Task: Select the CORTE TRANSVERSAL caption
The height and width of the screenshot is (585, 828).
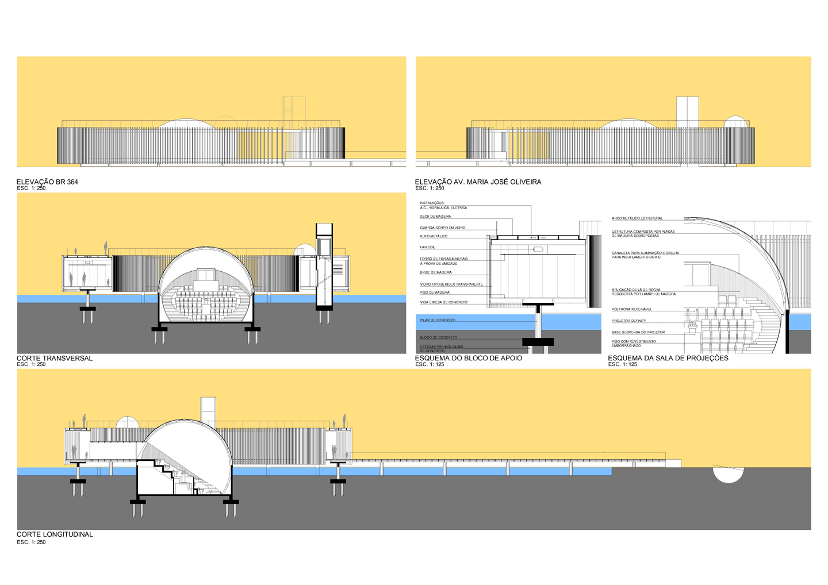Action: [x=55, y=359]
